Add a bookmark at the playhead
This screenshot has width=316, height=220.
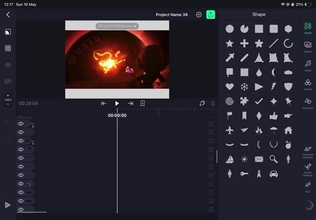[142, 103]
